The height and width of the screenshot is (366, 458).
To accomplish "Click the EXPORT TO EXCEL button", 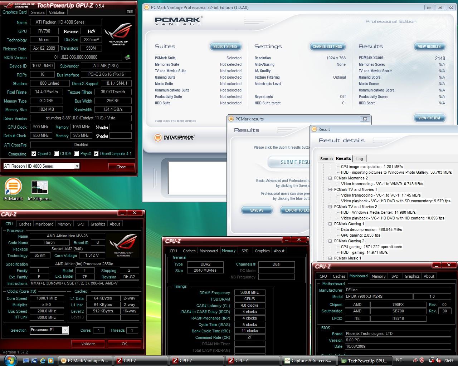I will click(x=295, y=210).
